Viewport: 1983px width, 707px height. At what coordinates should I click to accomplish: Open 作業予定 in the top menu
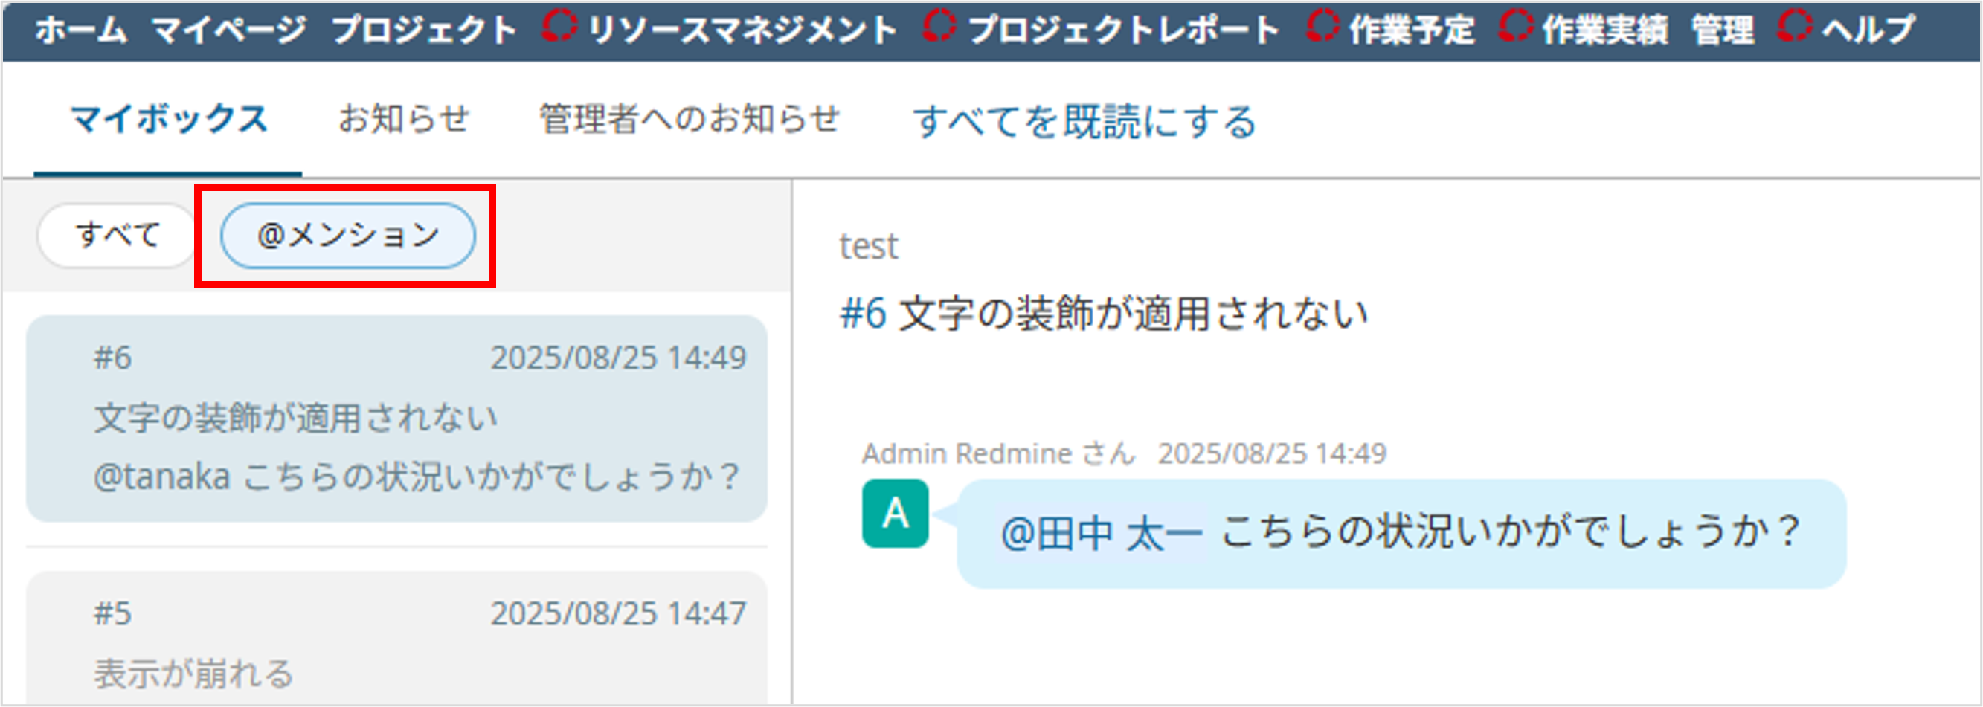pos(1412,30)
